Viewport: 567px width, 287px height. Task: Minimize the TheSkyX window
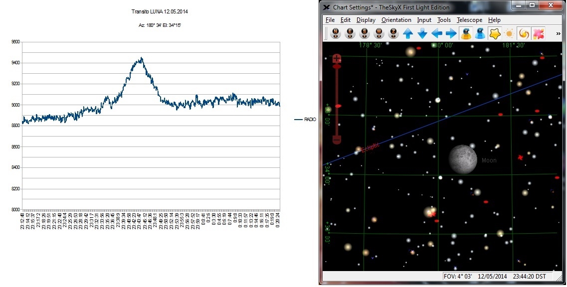click(519, 5)
